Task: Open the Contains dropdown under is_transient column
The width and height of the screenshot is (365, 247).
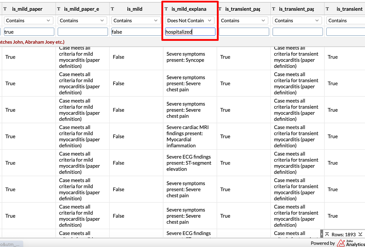Action: click(345, 21)
